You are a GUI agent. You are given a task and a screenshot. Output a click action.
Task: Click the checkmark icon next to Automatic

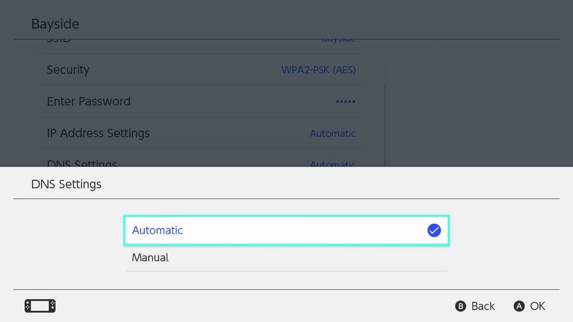(434, 230)
